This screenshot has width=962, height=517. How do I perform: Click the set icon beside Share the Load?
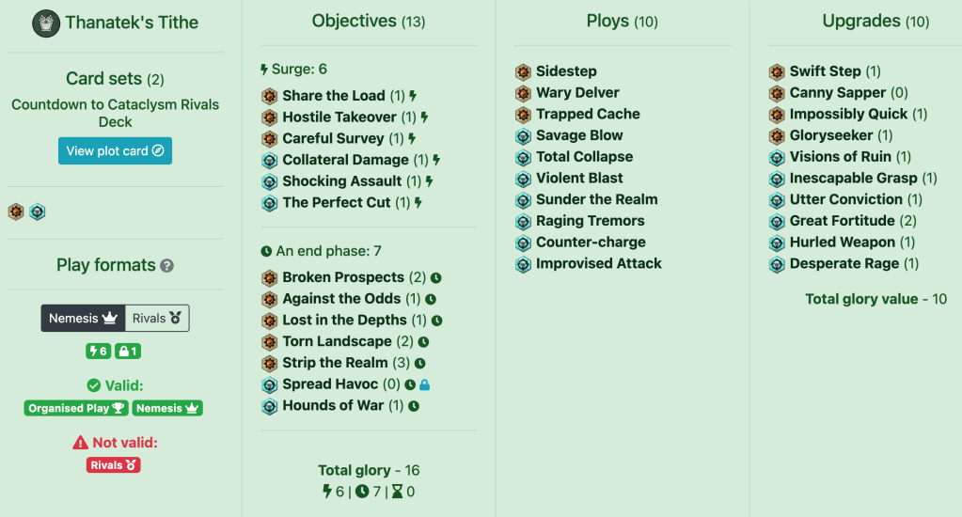(x=269, y=96)
